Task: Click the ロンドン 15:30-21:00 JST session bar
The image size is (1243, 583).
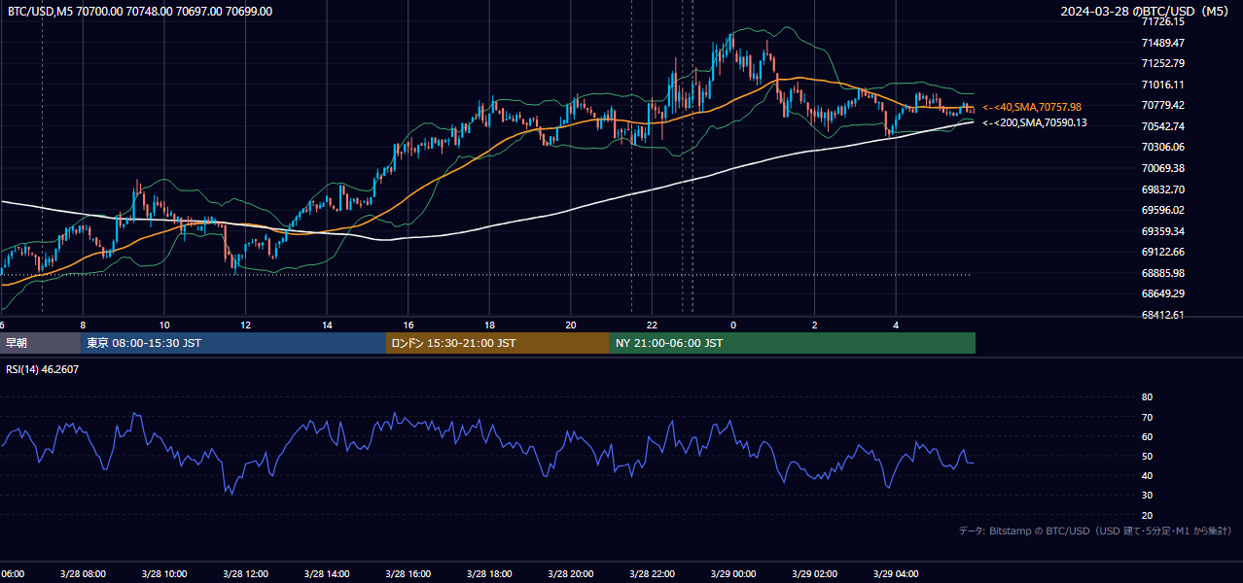Action: click(x=498, y=343)
